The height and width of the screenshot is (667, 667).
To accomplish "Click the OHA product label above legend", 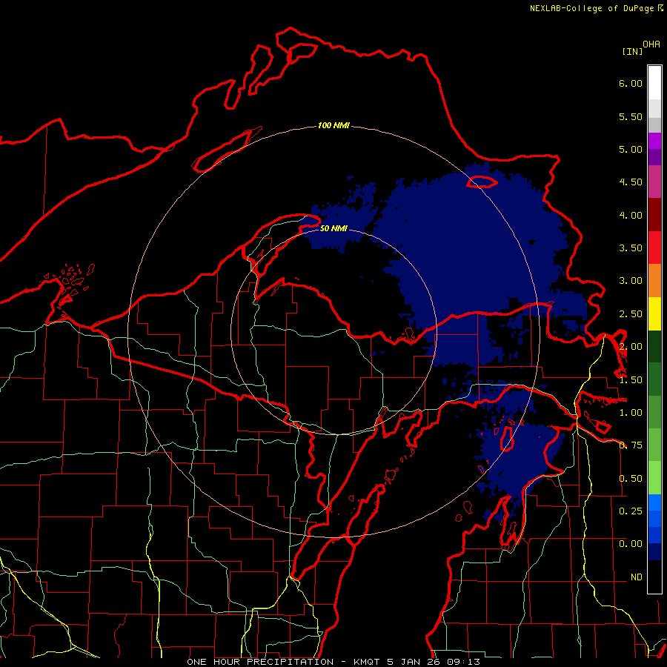I will (x=651, y=44).
